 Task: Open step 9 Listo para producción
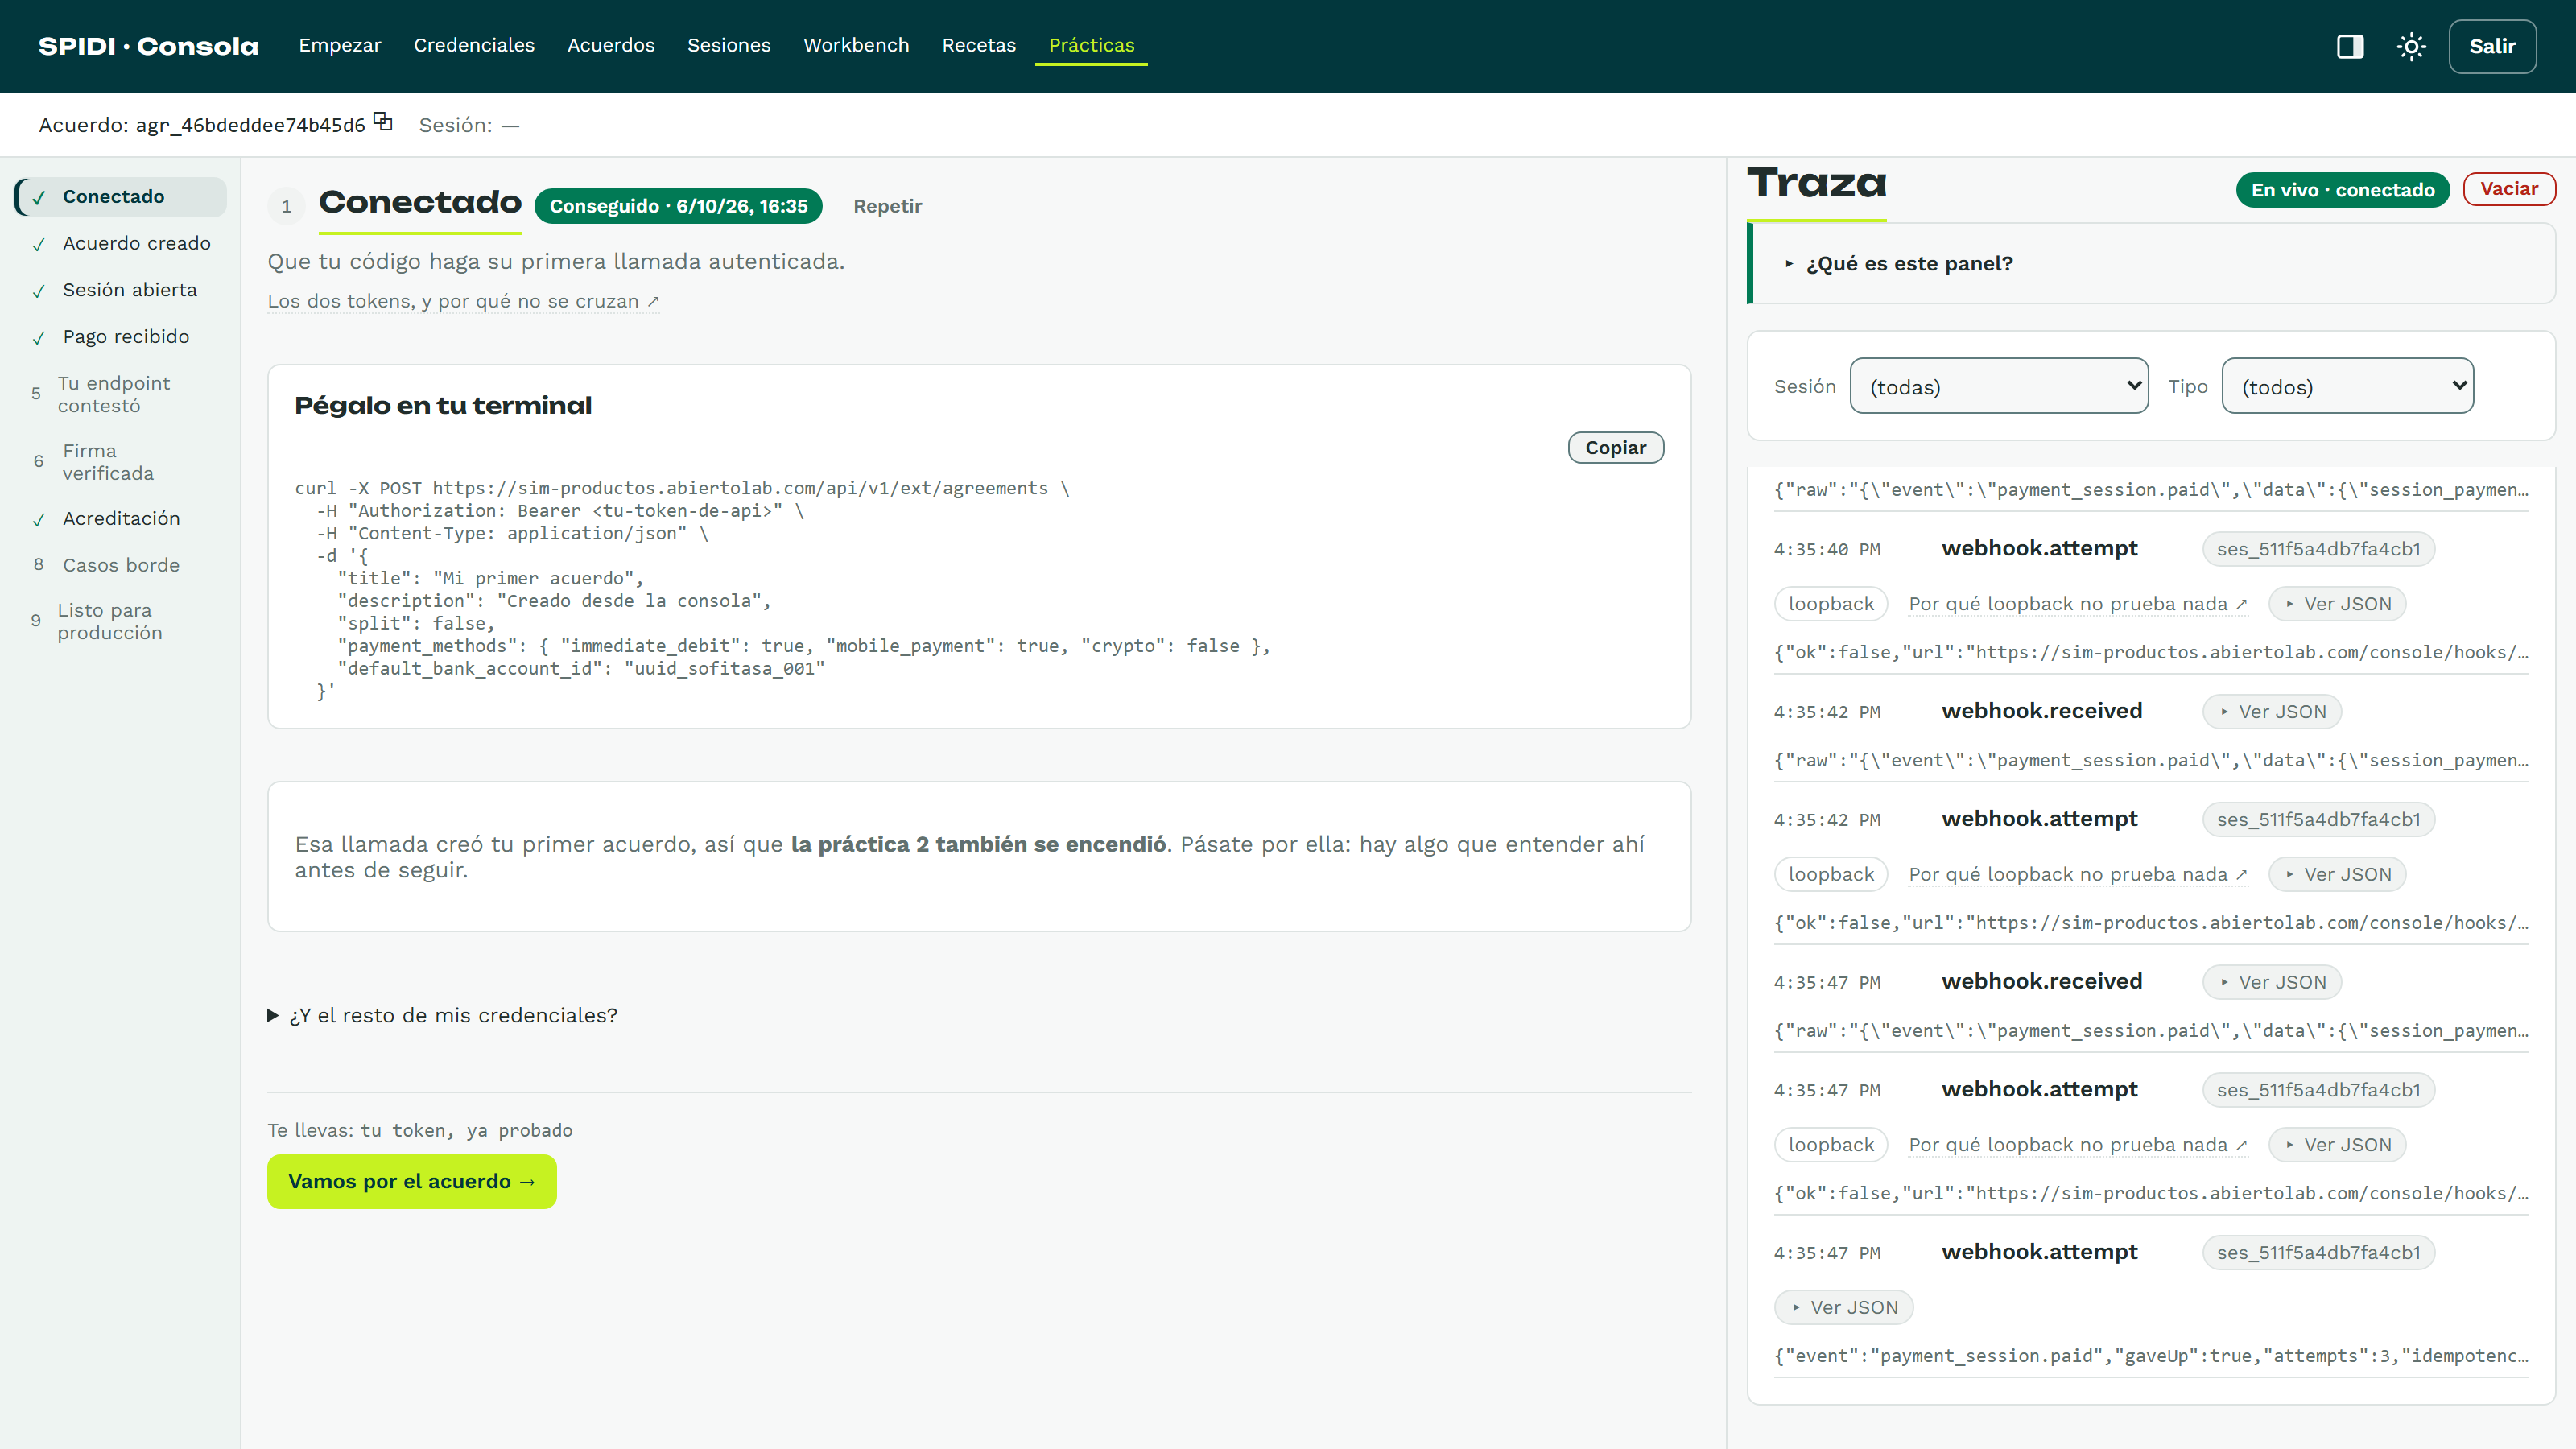121,621
